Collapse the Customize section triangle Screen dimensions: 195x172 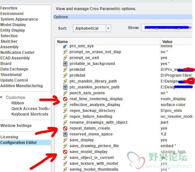coord(1,97)
